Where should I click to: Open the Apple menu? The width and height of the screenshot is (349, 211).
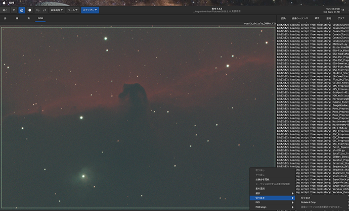(x=4, y=2)
